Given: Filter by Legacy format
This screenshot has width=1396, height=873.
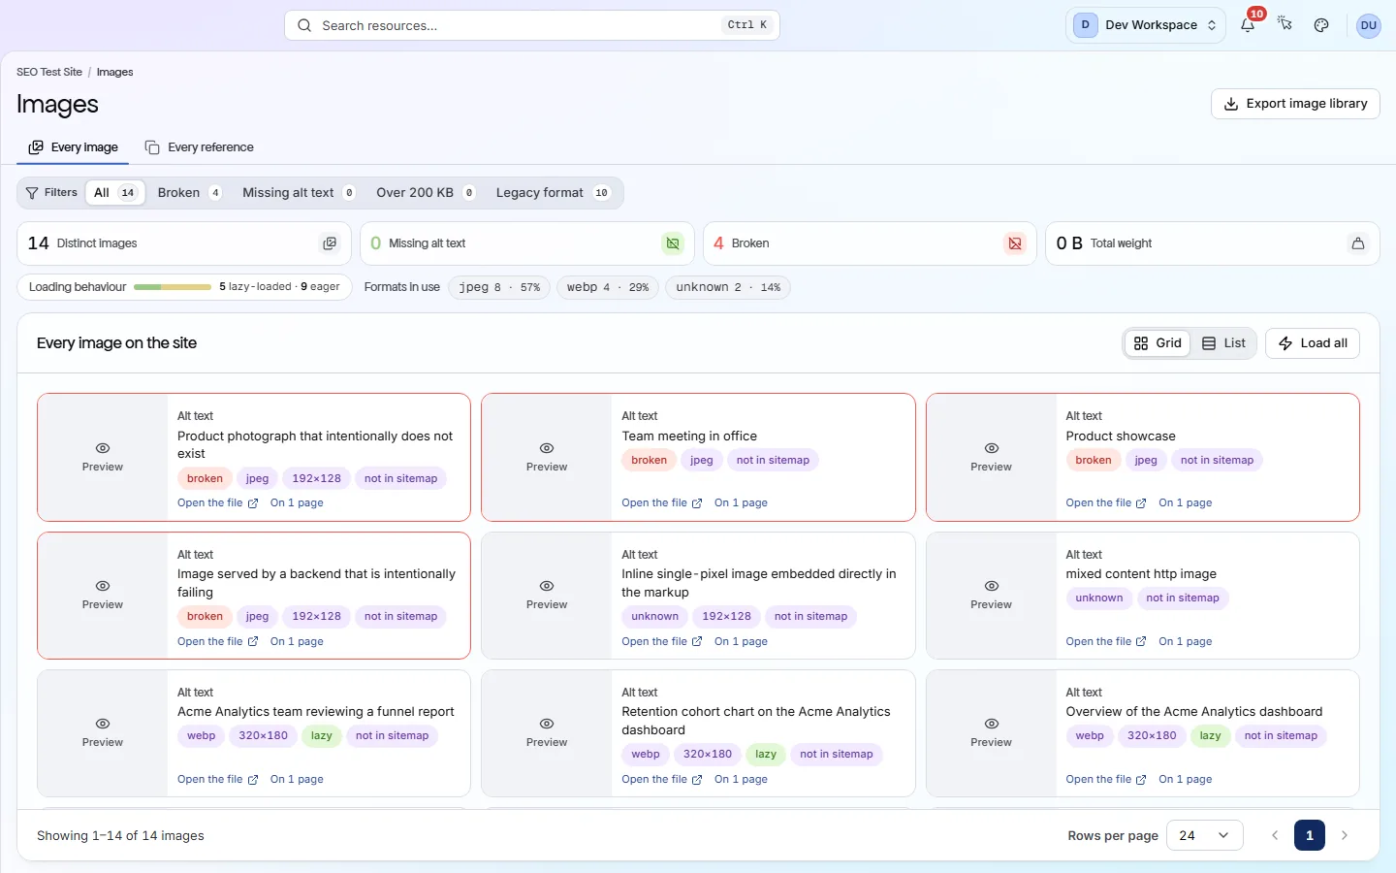Looking at the screenshot, I should 553,193.
